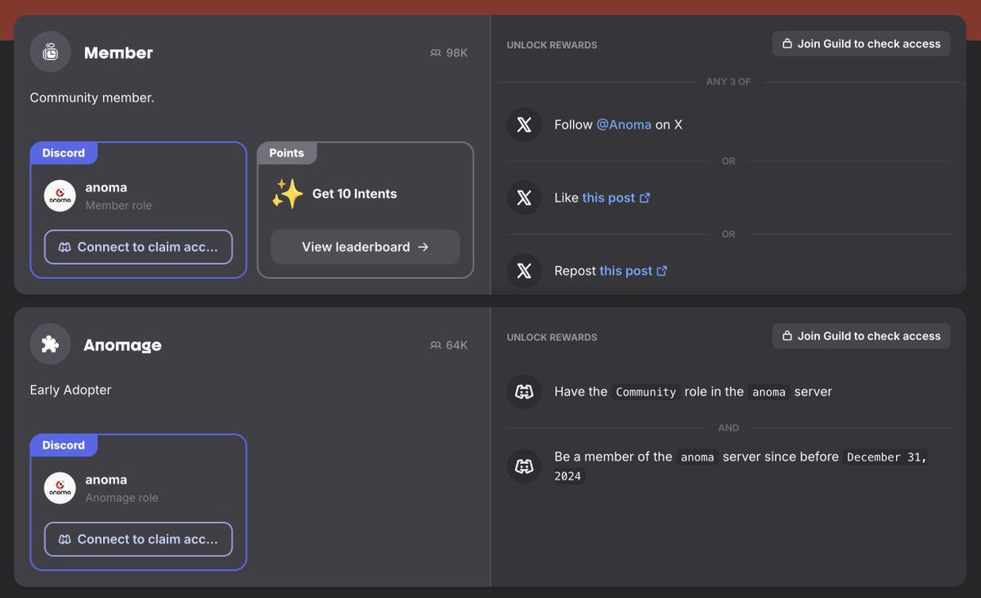Image resolution: width=981 pixels, height=598 pixels.
Task: Click the anoma logo in Member Discord card
Action: 60,196
